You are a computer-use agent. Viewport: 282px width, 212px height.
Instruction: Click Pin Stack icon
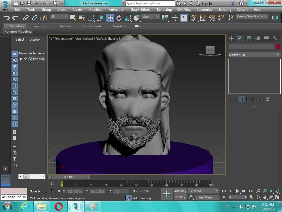click(232, 99)
